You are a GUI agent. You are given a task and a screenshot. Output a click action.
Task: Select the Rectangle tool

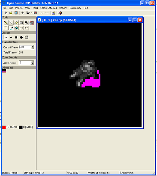pos(21,23)
